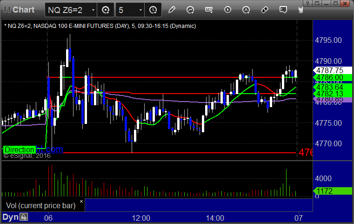The height and width of the screenshot is (224, 354).
Task: Click the help question mark button
Action: [307, 3]
